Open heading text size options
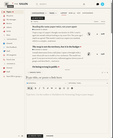 [44, 88]
